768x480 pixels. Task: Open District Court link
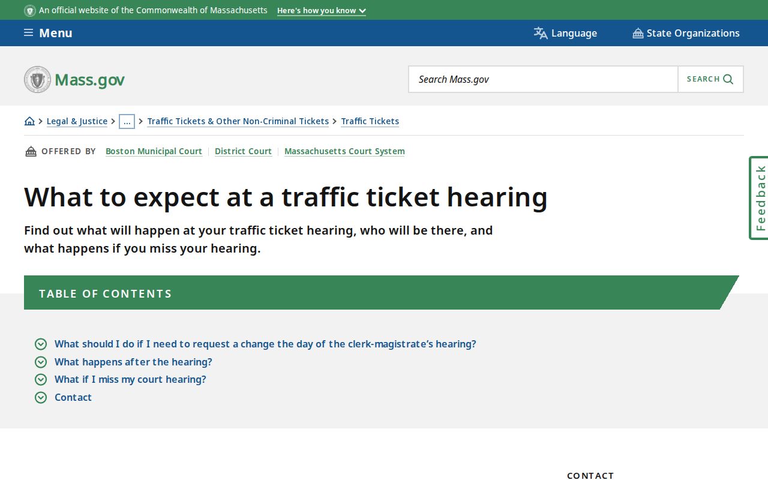(243, 151)
